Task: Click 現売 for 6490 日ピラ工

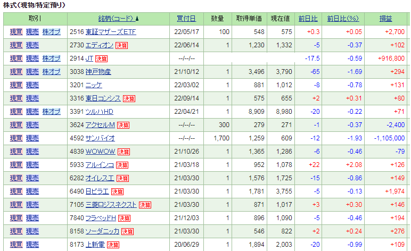Action: coord(32,191)
